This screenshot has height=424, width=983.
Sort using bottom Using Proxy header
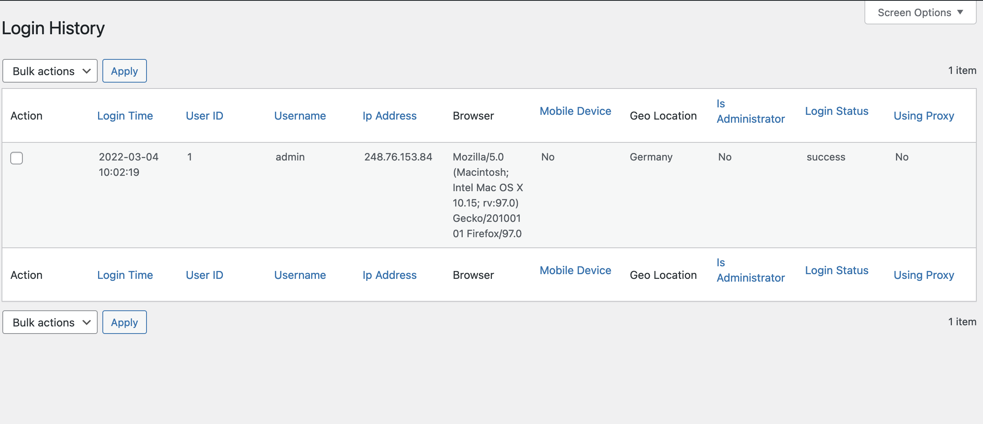coord(924,275)
